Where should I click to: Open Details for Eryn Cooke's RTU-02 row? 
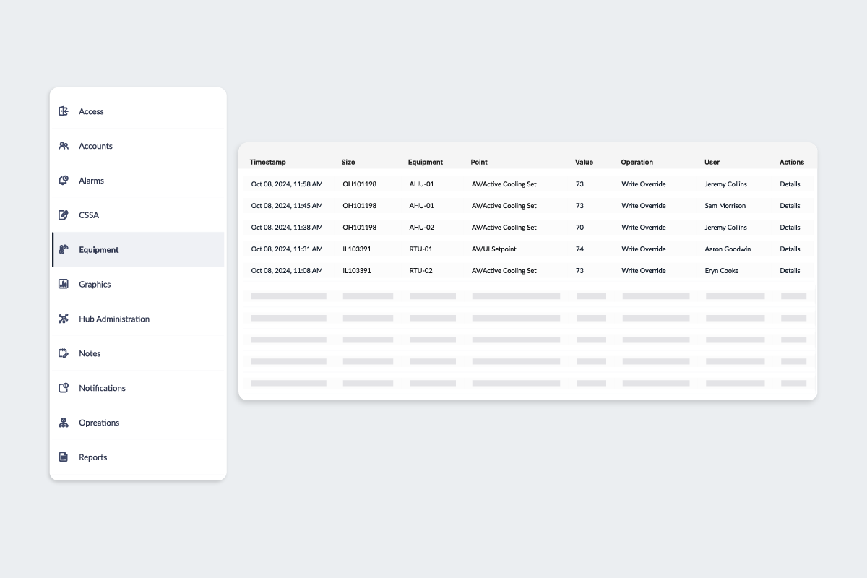[790, 271]
